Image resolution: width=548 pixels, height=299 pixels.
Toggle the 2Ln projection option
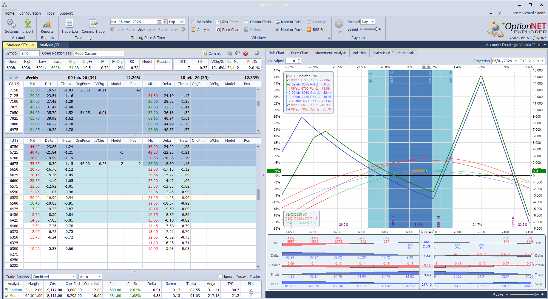click(x=532, y=61)
